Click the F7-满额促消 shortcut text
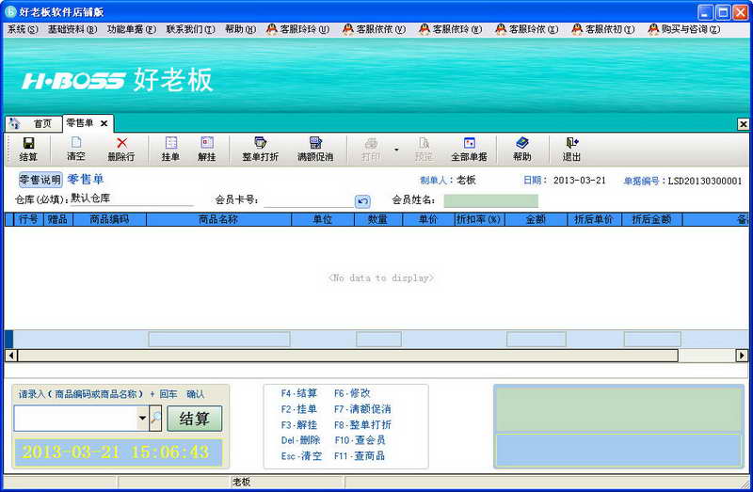This screenshot has width=753, height=492. (x=362, y=409)
